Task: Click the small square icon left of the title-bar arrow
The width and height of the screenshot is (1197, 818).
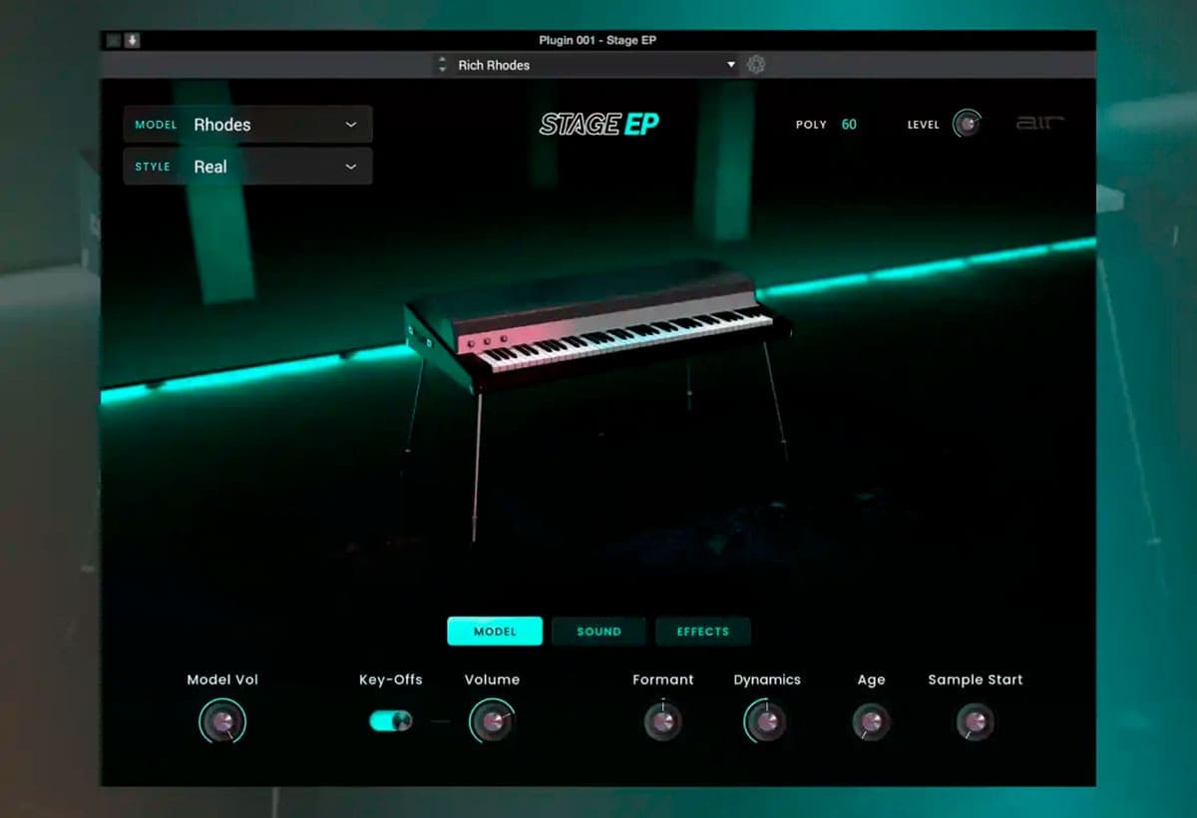Action: [113, 41]
